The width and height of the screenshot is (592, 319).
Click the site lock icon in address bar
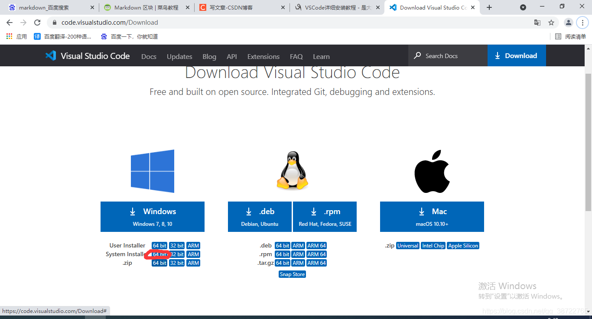click(x=54, y=23)
